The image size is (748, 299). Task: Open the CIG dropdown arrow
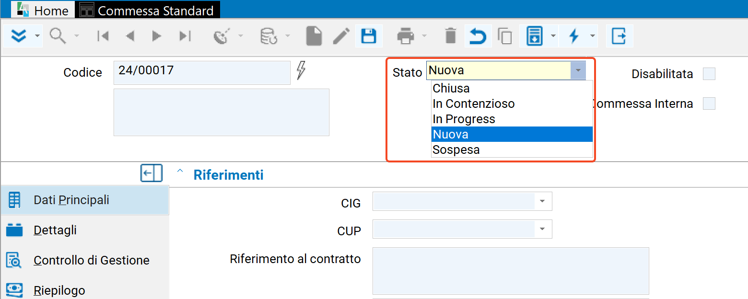click(542, 201)
